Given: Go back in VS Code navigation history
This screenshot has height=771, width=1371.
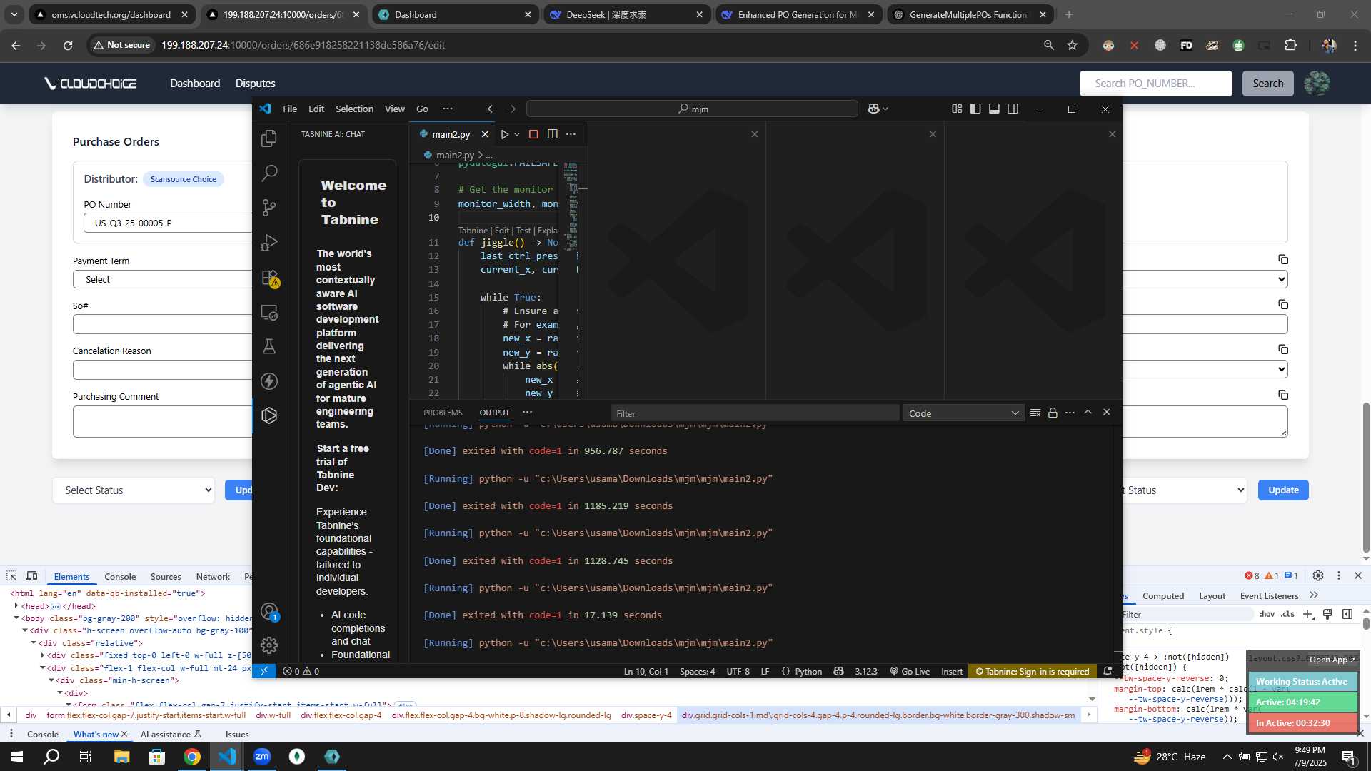Looking at the screenshot, I should (x=492, y=109).
